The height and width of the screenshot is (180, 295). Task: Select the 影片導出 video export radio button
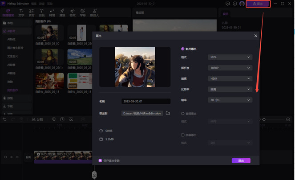183,49
